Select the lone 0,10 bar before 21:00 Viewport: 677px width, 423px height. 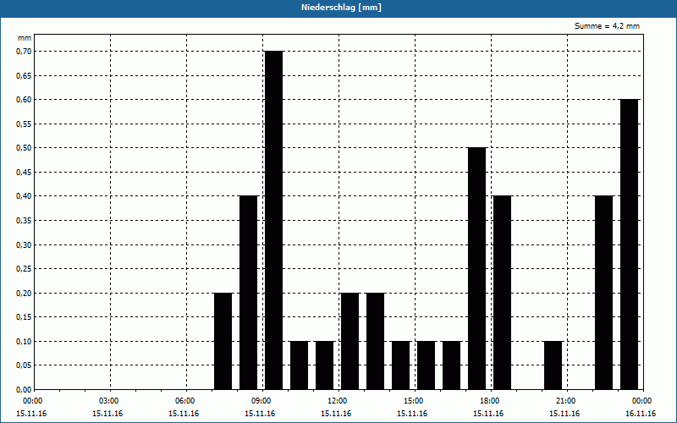pyautogui.click(x=553, y=365)
